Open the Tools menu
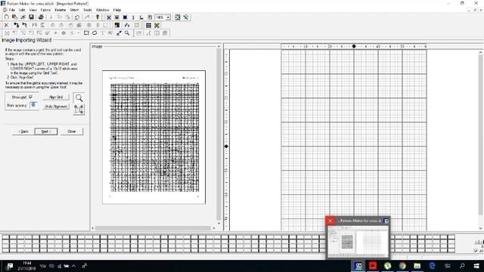This screenshot has width=484, height=272. (88, 10)
